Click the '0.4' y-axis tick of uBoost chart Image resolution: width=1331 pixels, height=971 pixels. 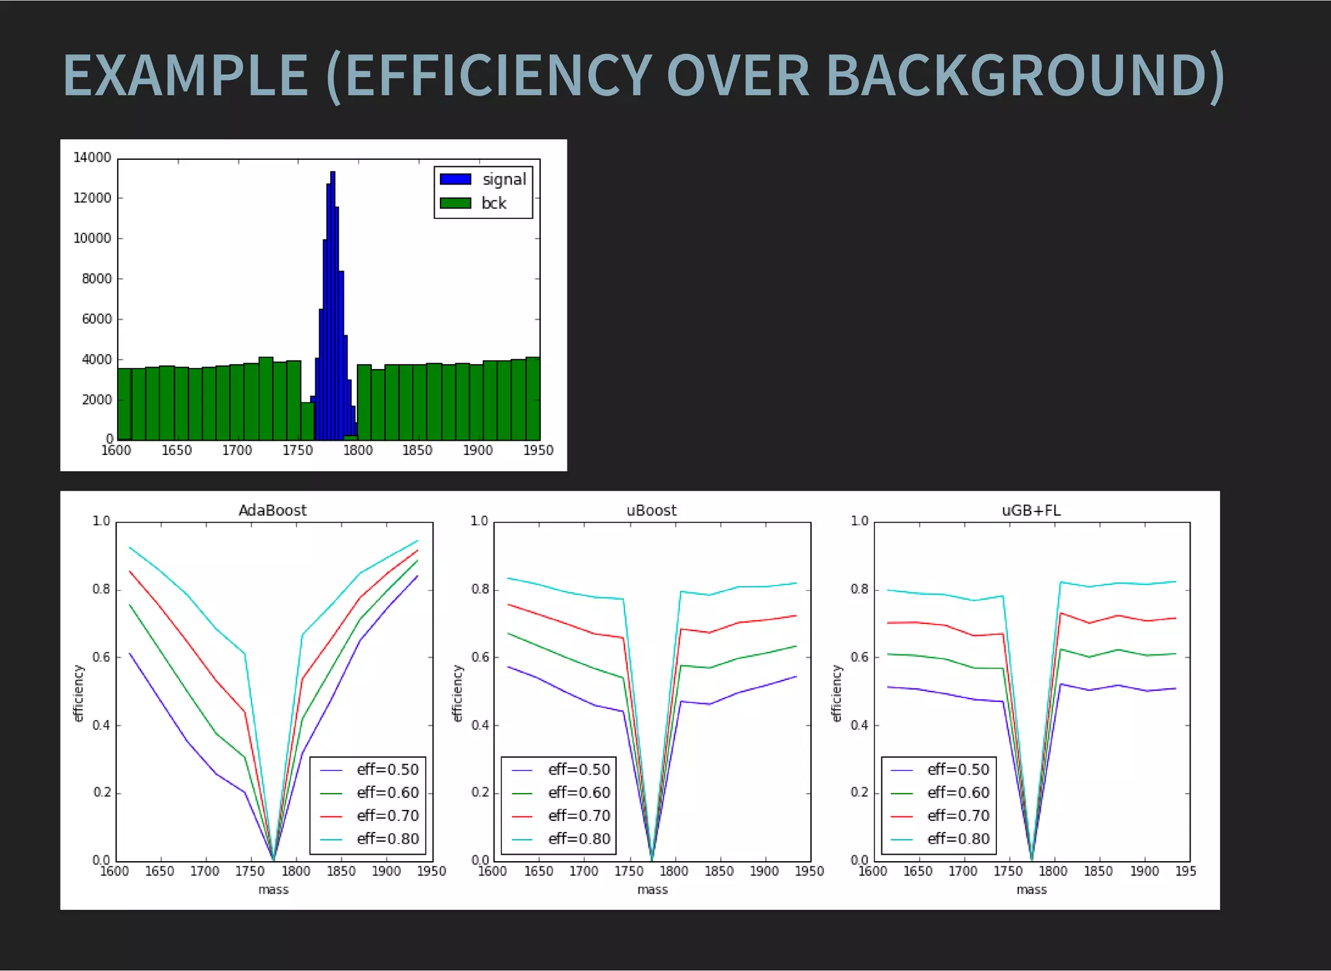point(480,725)
